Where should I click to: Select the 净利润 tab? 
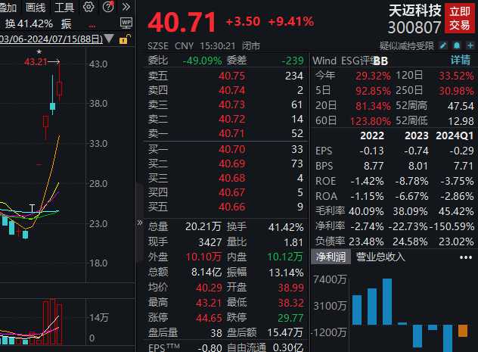point(331,257)
